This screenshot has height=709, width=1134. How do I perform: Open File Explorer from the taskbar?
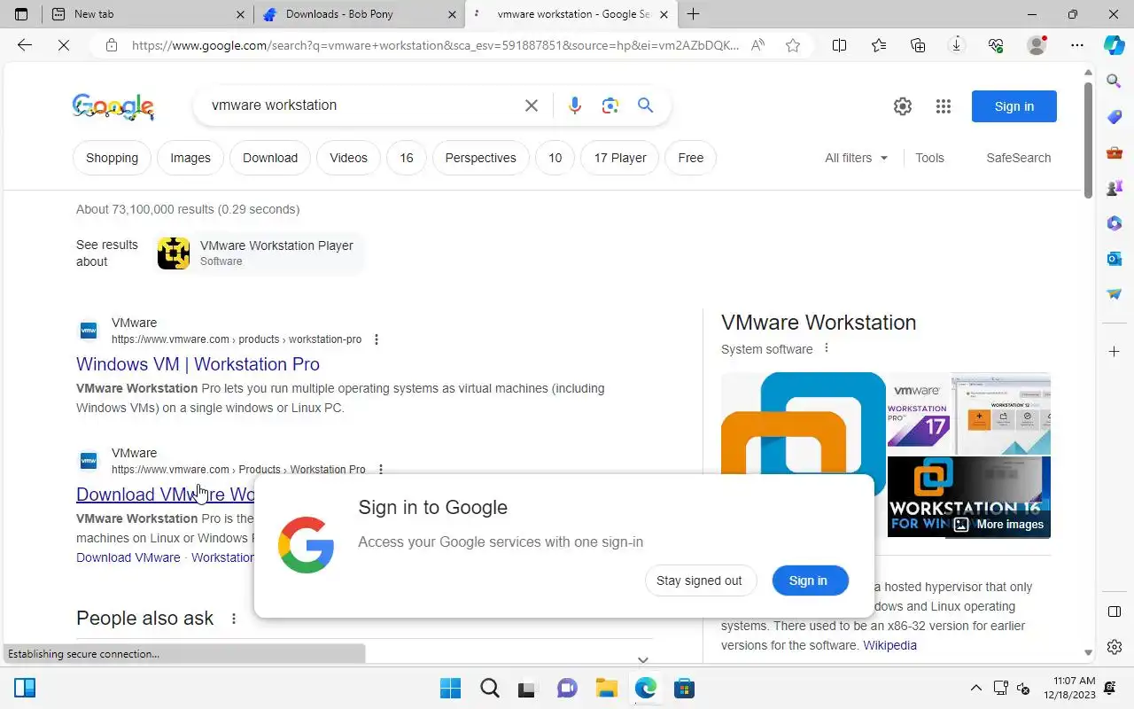606,688
